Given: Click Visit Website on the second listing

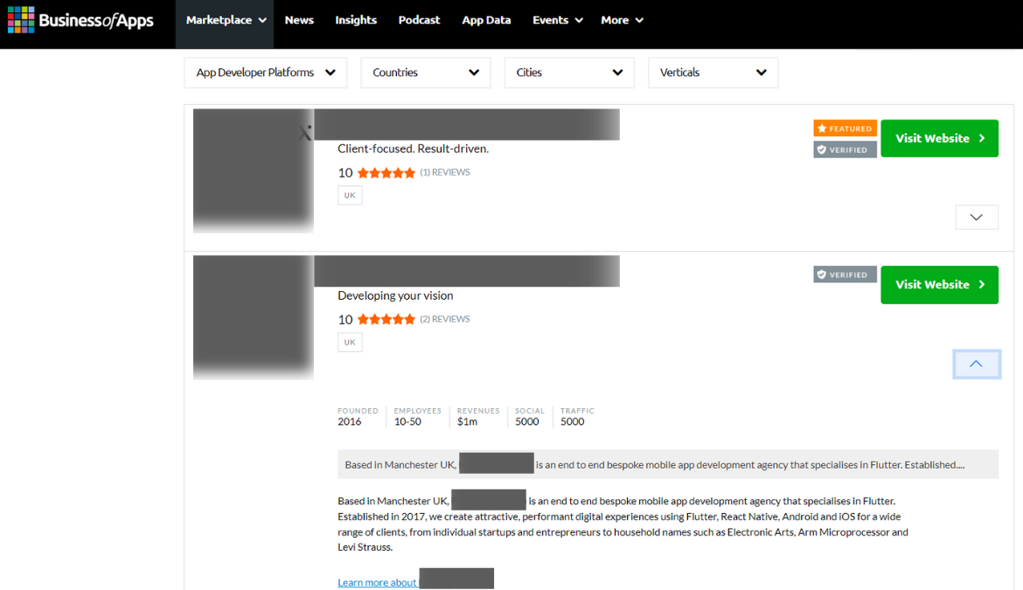Looking at the screenshot, I should click(939, 285).
